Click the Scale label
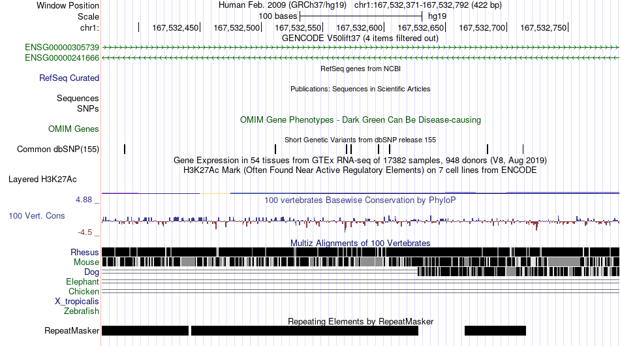Image resolution: width=620 pixels, height=346 pixels. click(89, 16)
